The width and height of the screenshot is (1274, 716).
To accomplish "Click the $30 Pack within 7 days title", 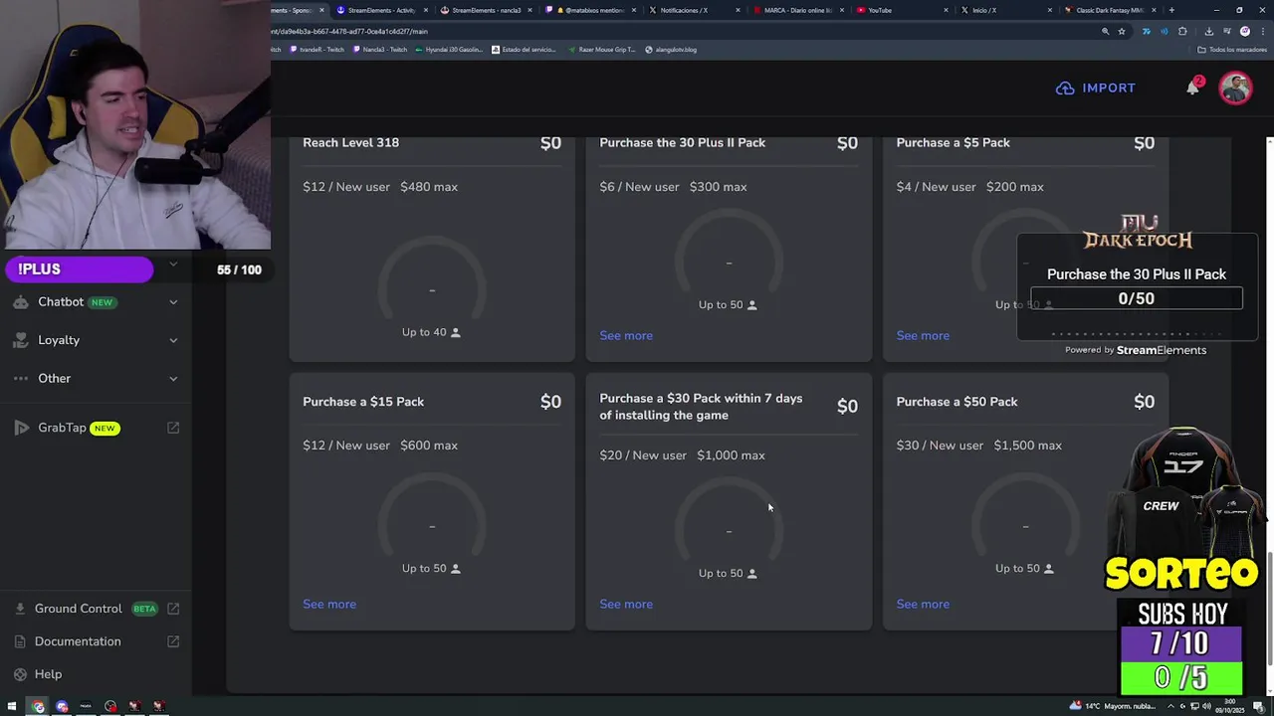I will (x=701, y=407).
